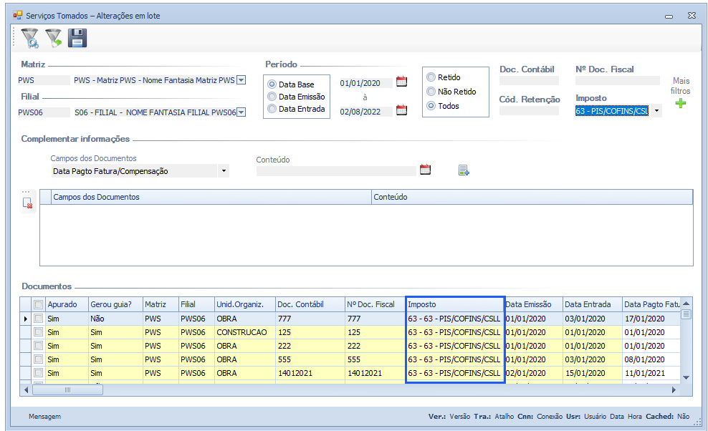This screenshot has height=431, width=708.
Task: Expand the Filial dropdown
Action: pyautogui.click(x=241, y=112)
